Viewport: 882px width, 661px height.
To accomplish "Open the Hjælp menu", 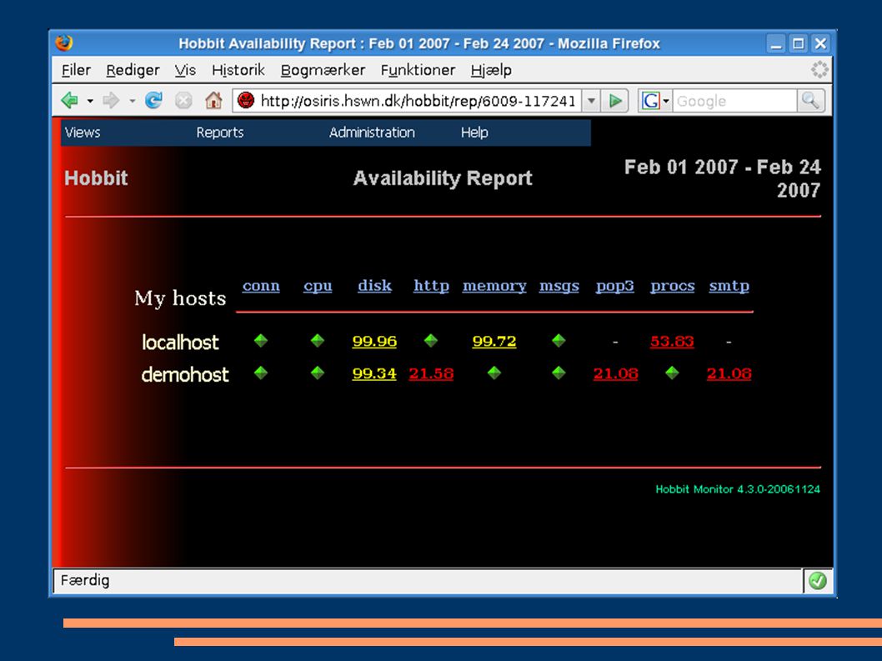I will (491, 70).
